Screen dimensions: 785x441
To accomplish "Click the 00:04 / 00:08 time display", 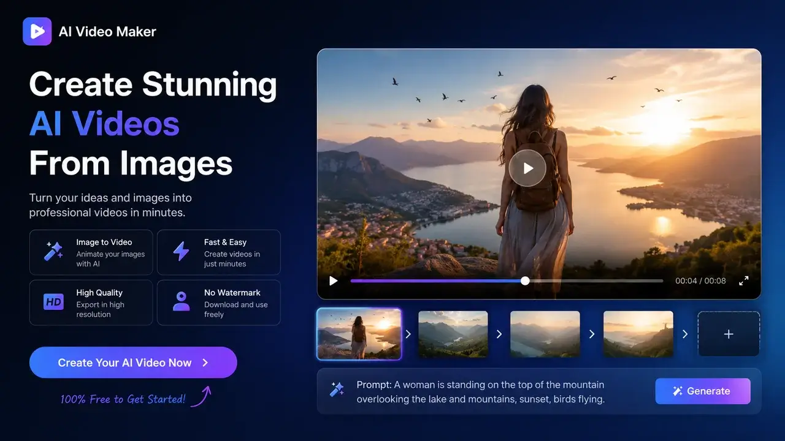I will click(700, 281).
